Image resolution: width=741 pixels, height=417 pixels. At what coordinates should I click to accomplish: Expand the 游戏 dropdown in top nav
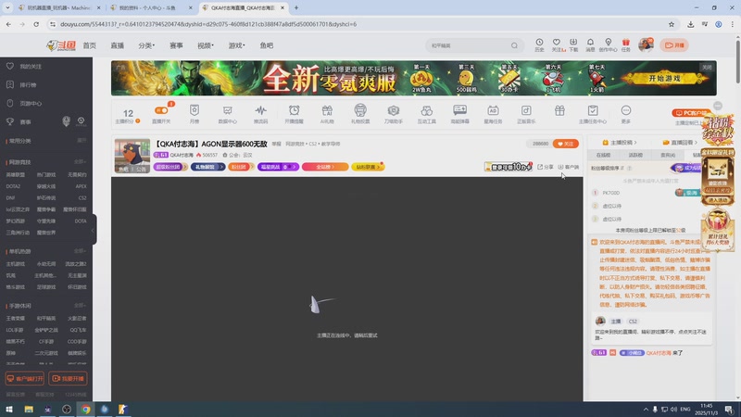(237, 45)
